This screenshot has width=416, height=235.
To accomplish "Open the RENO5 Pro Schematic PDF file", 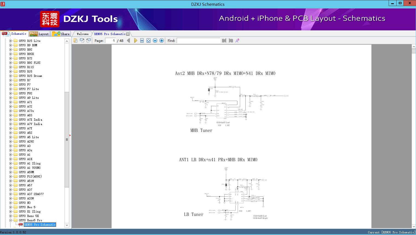I will click(40, 225).
